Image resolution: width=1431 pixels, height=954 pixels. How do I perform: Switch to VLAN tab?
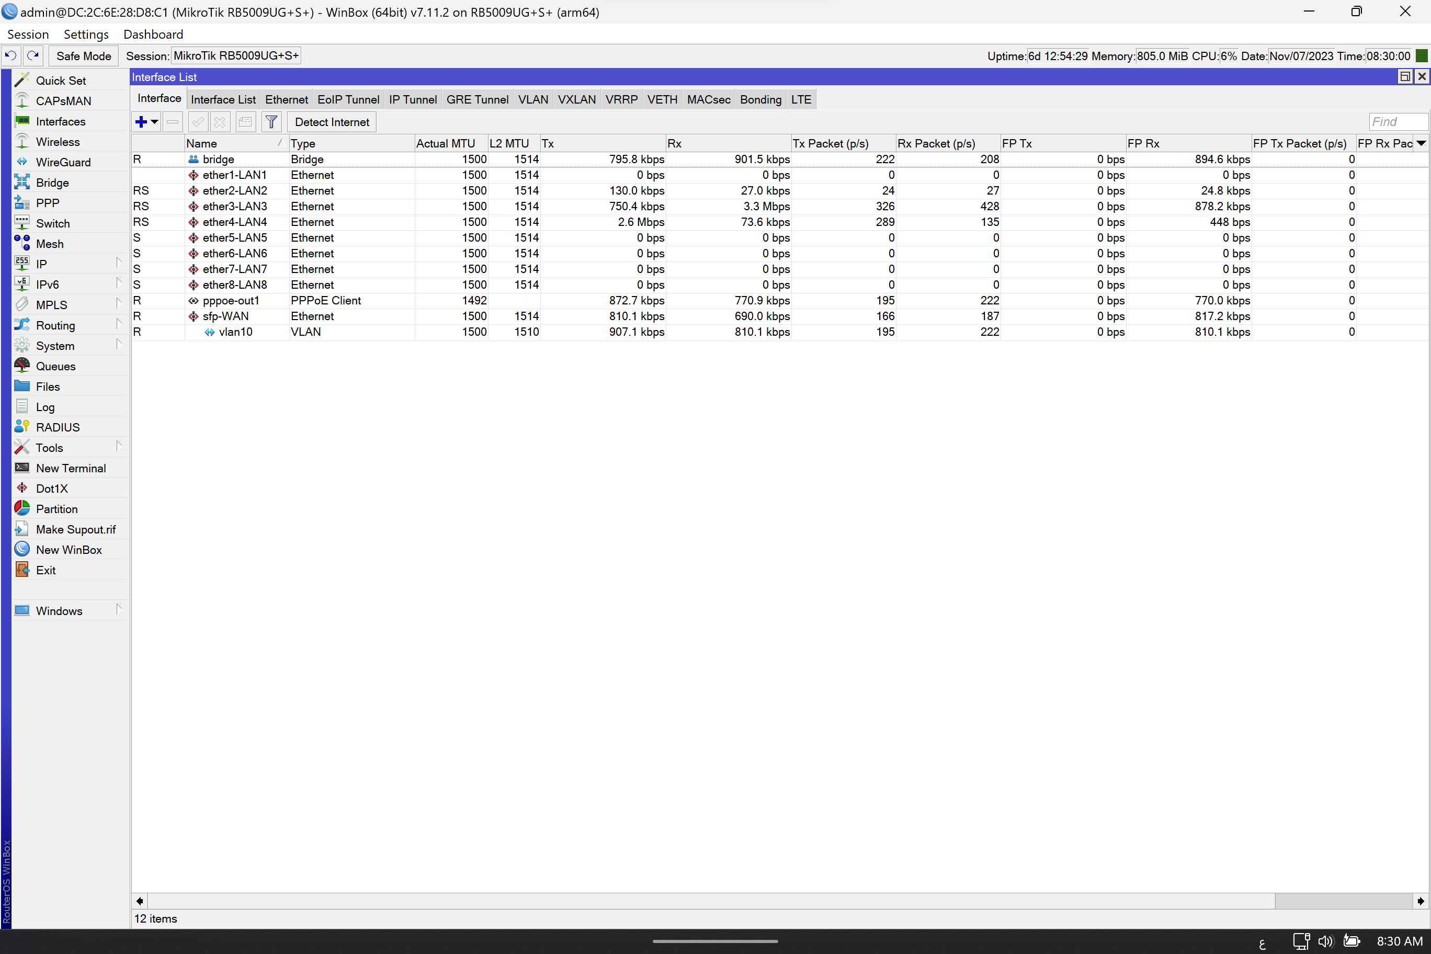click(532, 99)
